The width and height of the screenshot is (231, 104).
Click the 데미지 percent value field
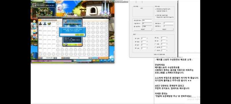163,50
